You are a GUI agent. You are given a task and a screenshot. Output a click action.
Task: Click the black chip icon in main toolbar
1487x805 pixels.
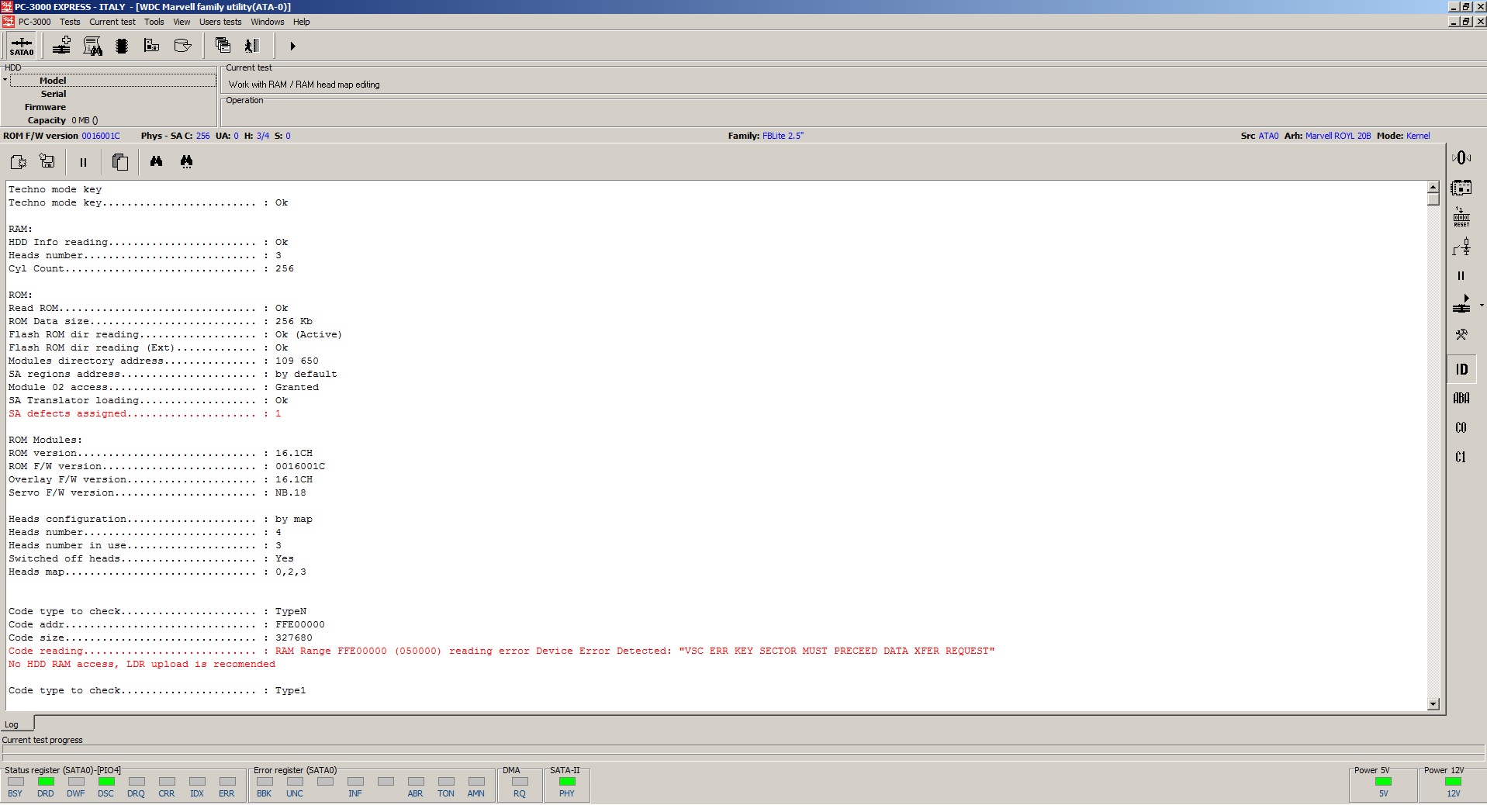pyautogui.click(x=122, y=46)
